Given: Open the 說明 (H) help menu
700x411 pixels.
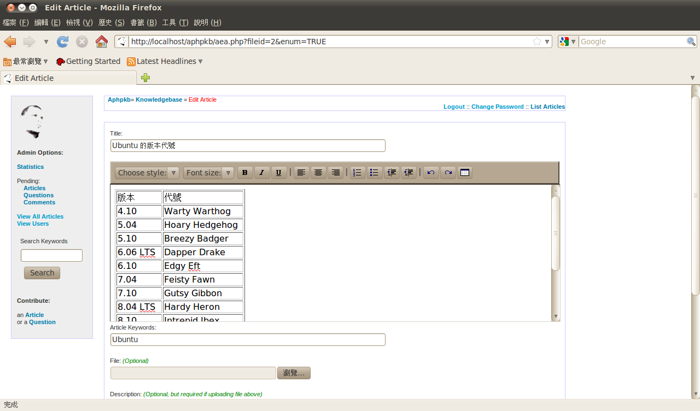Looking at the screenshot, I should point(208,22).
